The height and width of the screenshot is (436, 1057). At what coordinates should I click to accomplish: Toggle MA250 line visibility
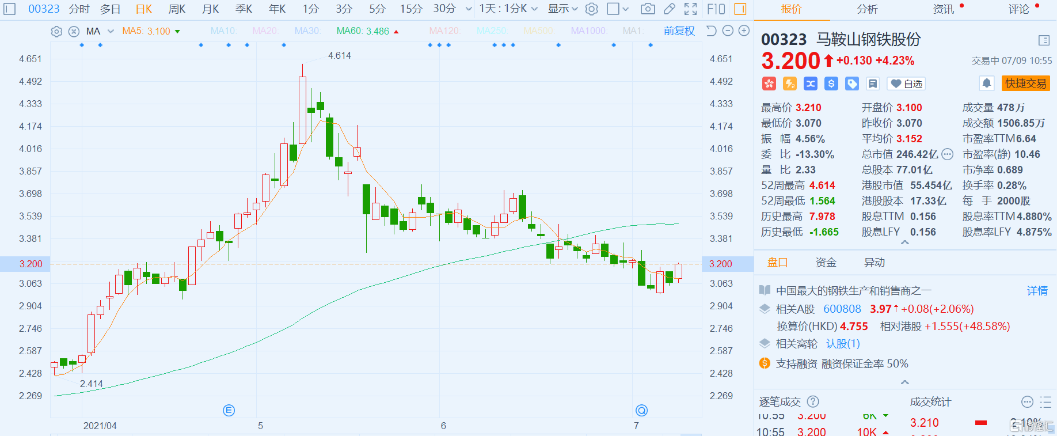(491, 31)
